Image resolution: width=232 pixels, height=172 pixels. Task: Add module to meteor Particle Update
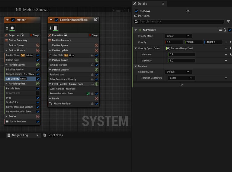[x=38, y=84]
